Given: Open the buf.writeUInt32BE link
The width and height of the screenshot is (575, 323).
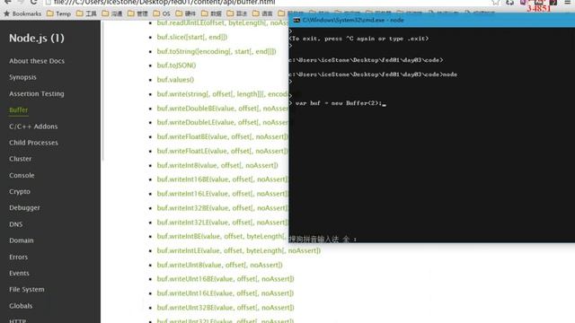Looking at the screenshot, I should point(226,307).
